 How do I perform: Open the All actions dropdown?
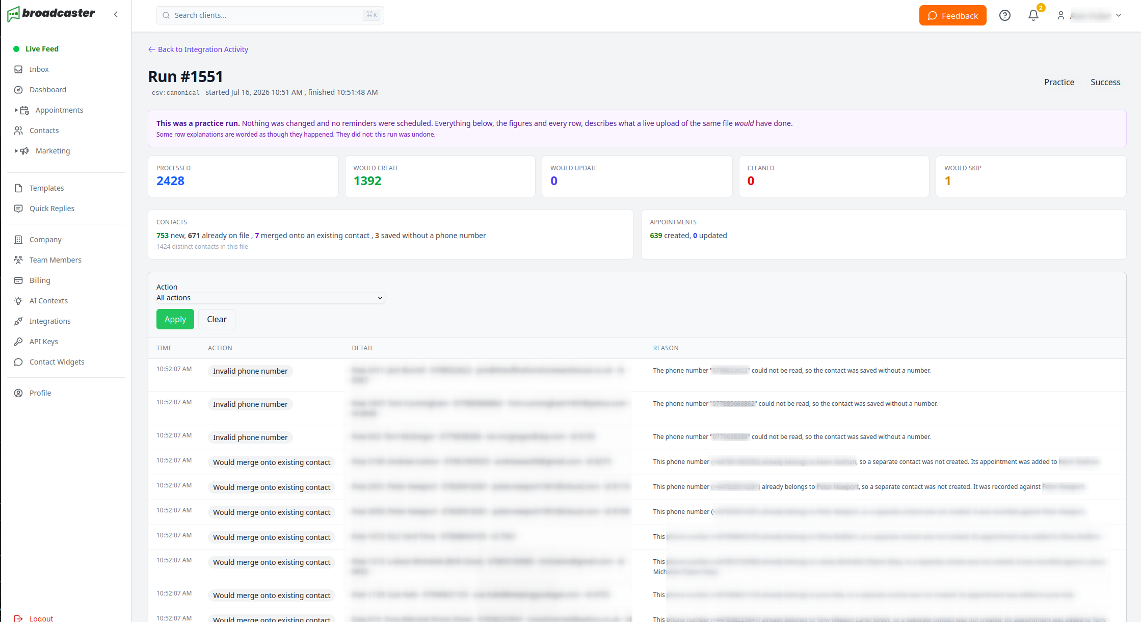270,298
